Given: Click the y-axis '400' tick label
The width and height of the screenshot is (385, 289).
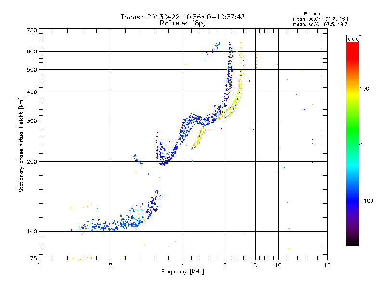Looking at the screenshot, I should (32, 92).
